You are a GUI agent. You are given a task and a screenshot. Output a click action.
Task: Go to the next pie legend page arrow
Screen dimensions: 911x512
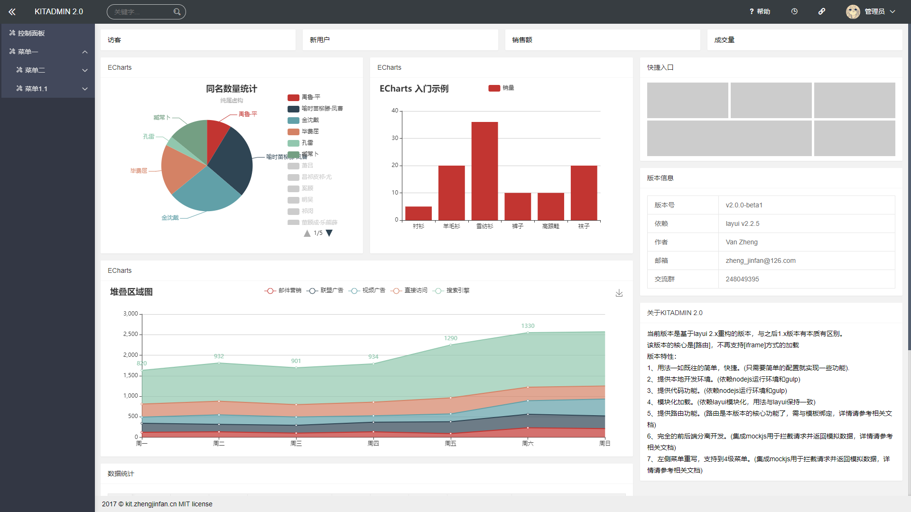pos(329,233)
